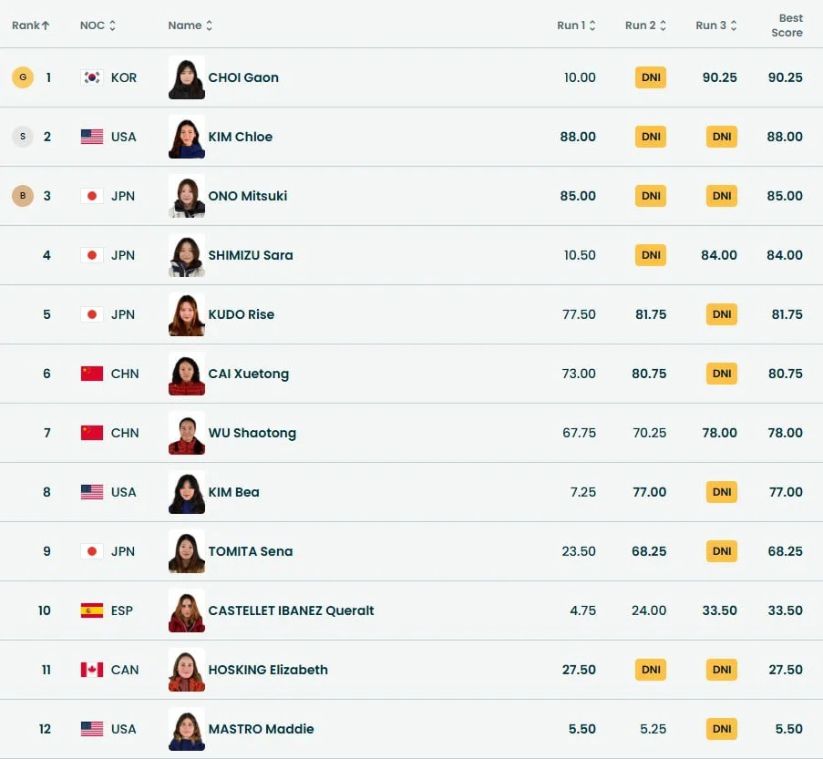
Task: Sort by Run 1 scores
Action: 576,26
